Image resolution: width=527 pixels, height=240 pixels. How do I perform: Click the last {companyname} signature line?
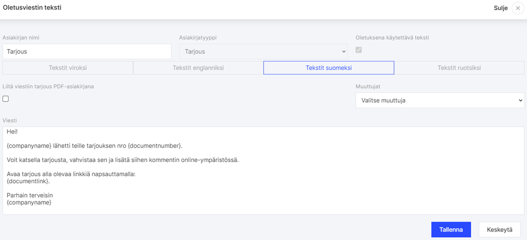[29, 202]
